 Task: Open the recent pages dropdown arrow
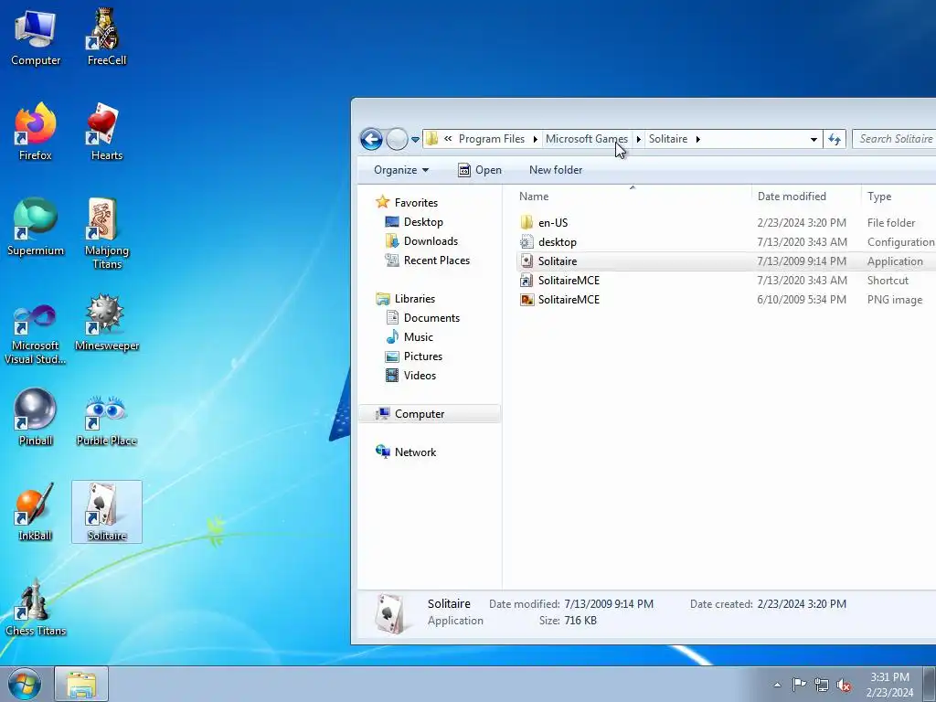415,140
